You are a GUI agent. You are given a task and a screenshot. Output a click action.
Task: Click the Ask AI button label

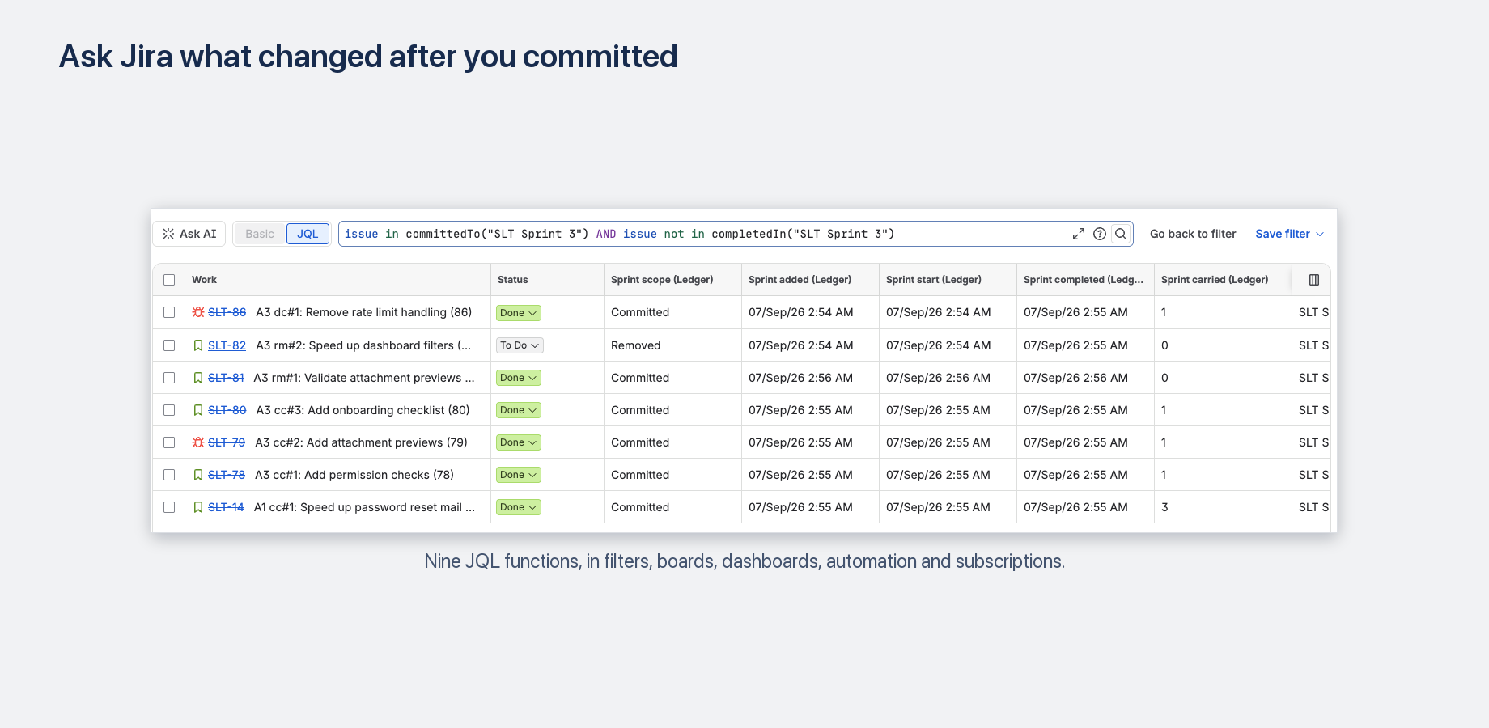tap(198, 234)
